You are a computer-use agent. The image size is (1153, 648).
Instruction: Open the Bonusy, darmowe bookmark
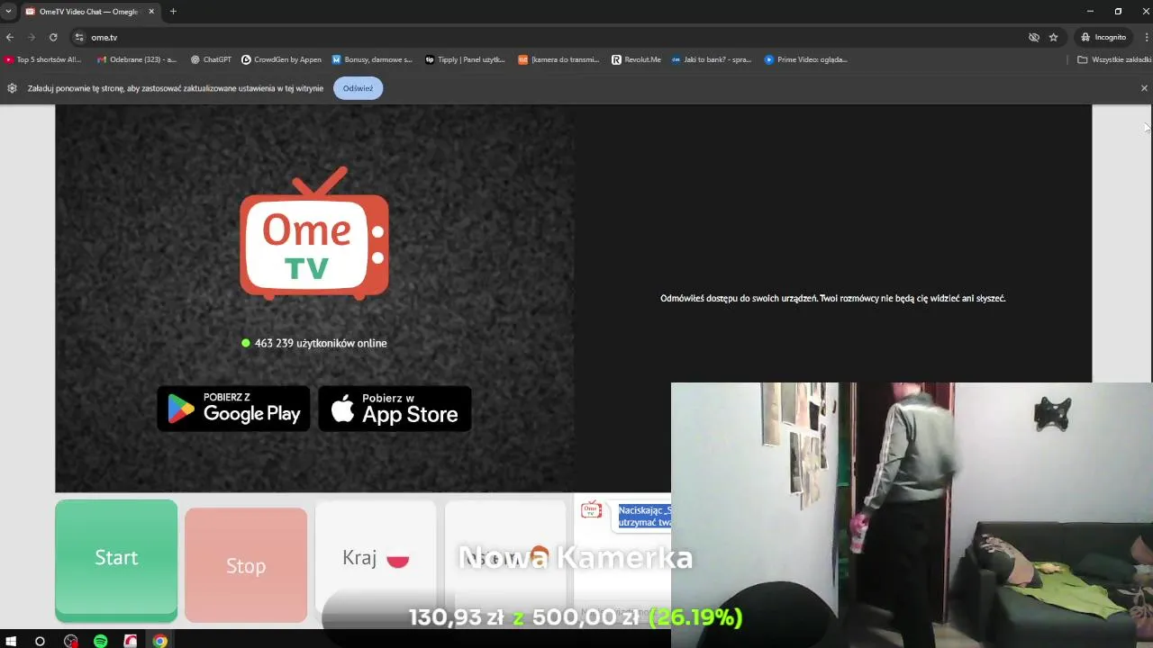(x=372, y=59)
